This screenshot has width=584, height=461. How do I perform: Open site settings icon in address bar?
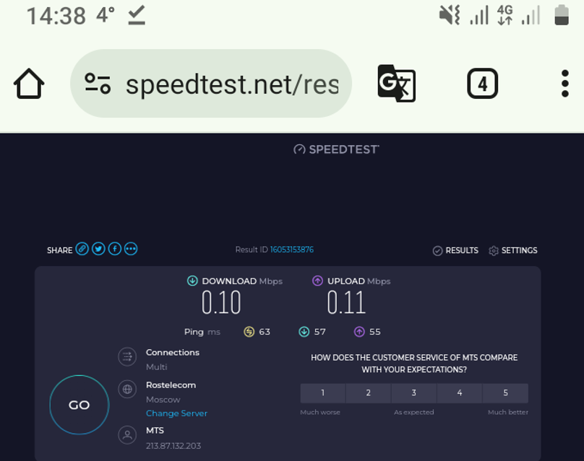coord(98,84)
